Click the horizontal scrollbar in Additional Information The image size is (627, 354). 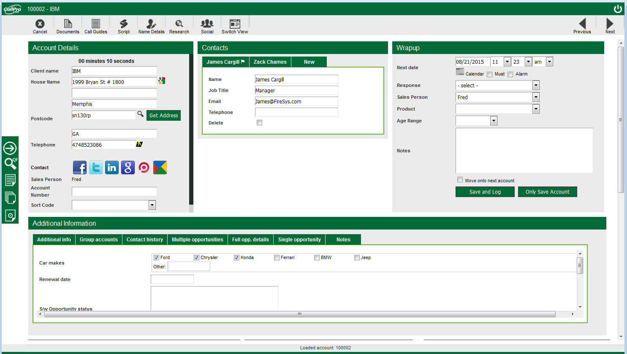tap(300, 314)
